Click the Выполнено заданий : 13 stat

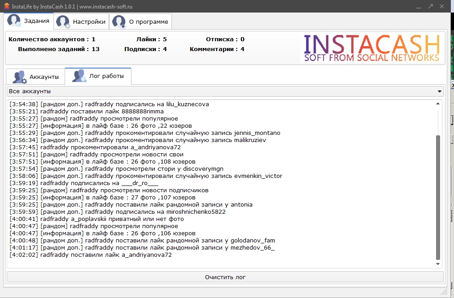coord(58,49)
